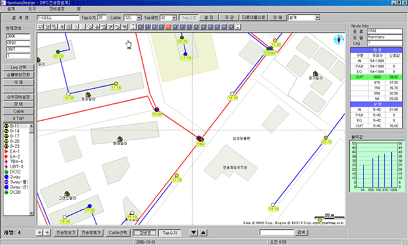The width and height of the screenshot is (408, 246).
Task: Open the 장비설정 menu
Action: (57, 8)
